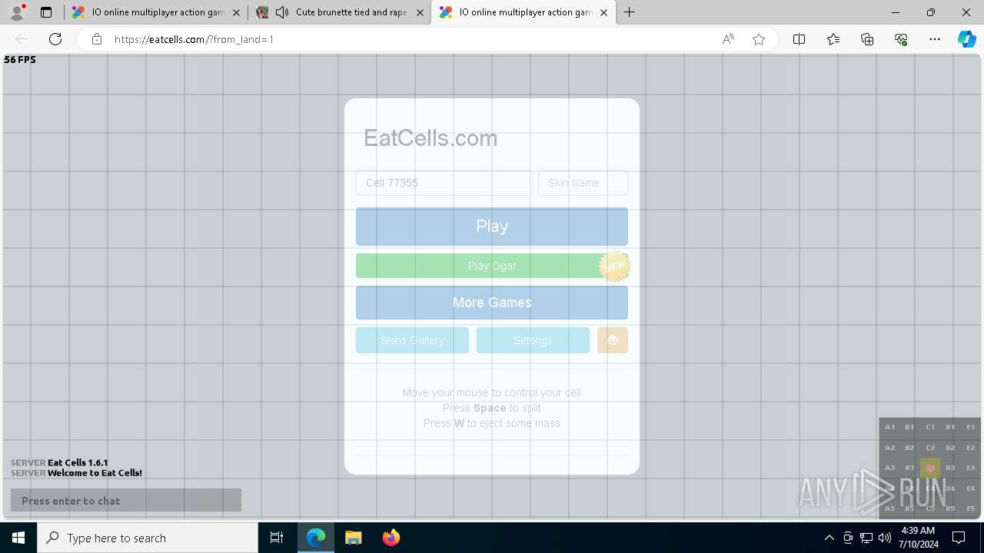Click the E1 minimap sector
984x553 pixels.
[x=970, y=427]
